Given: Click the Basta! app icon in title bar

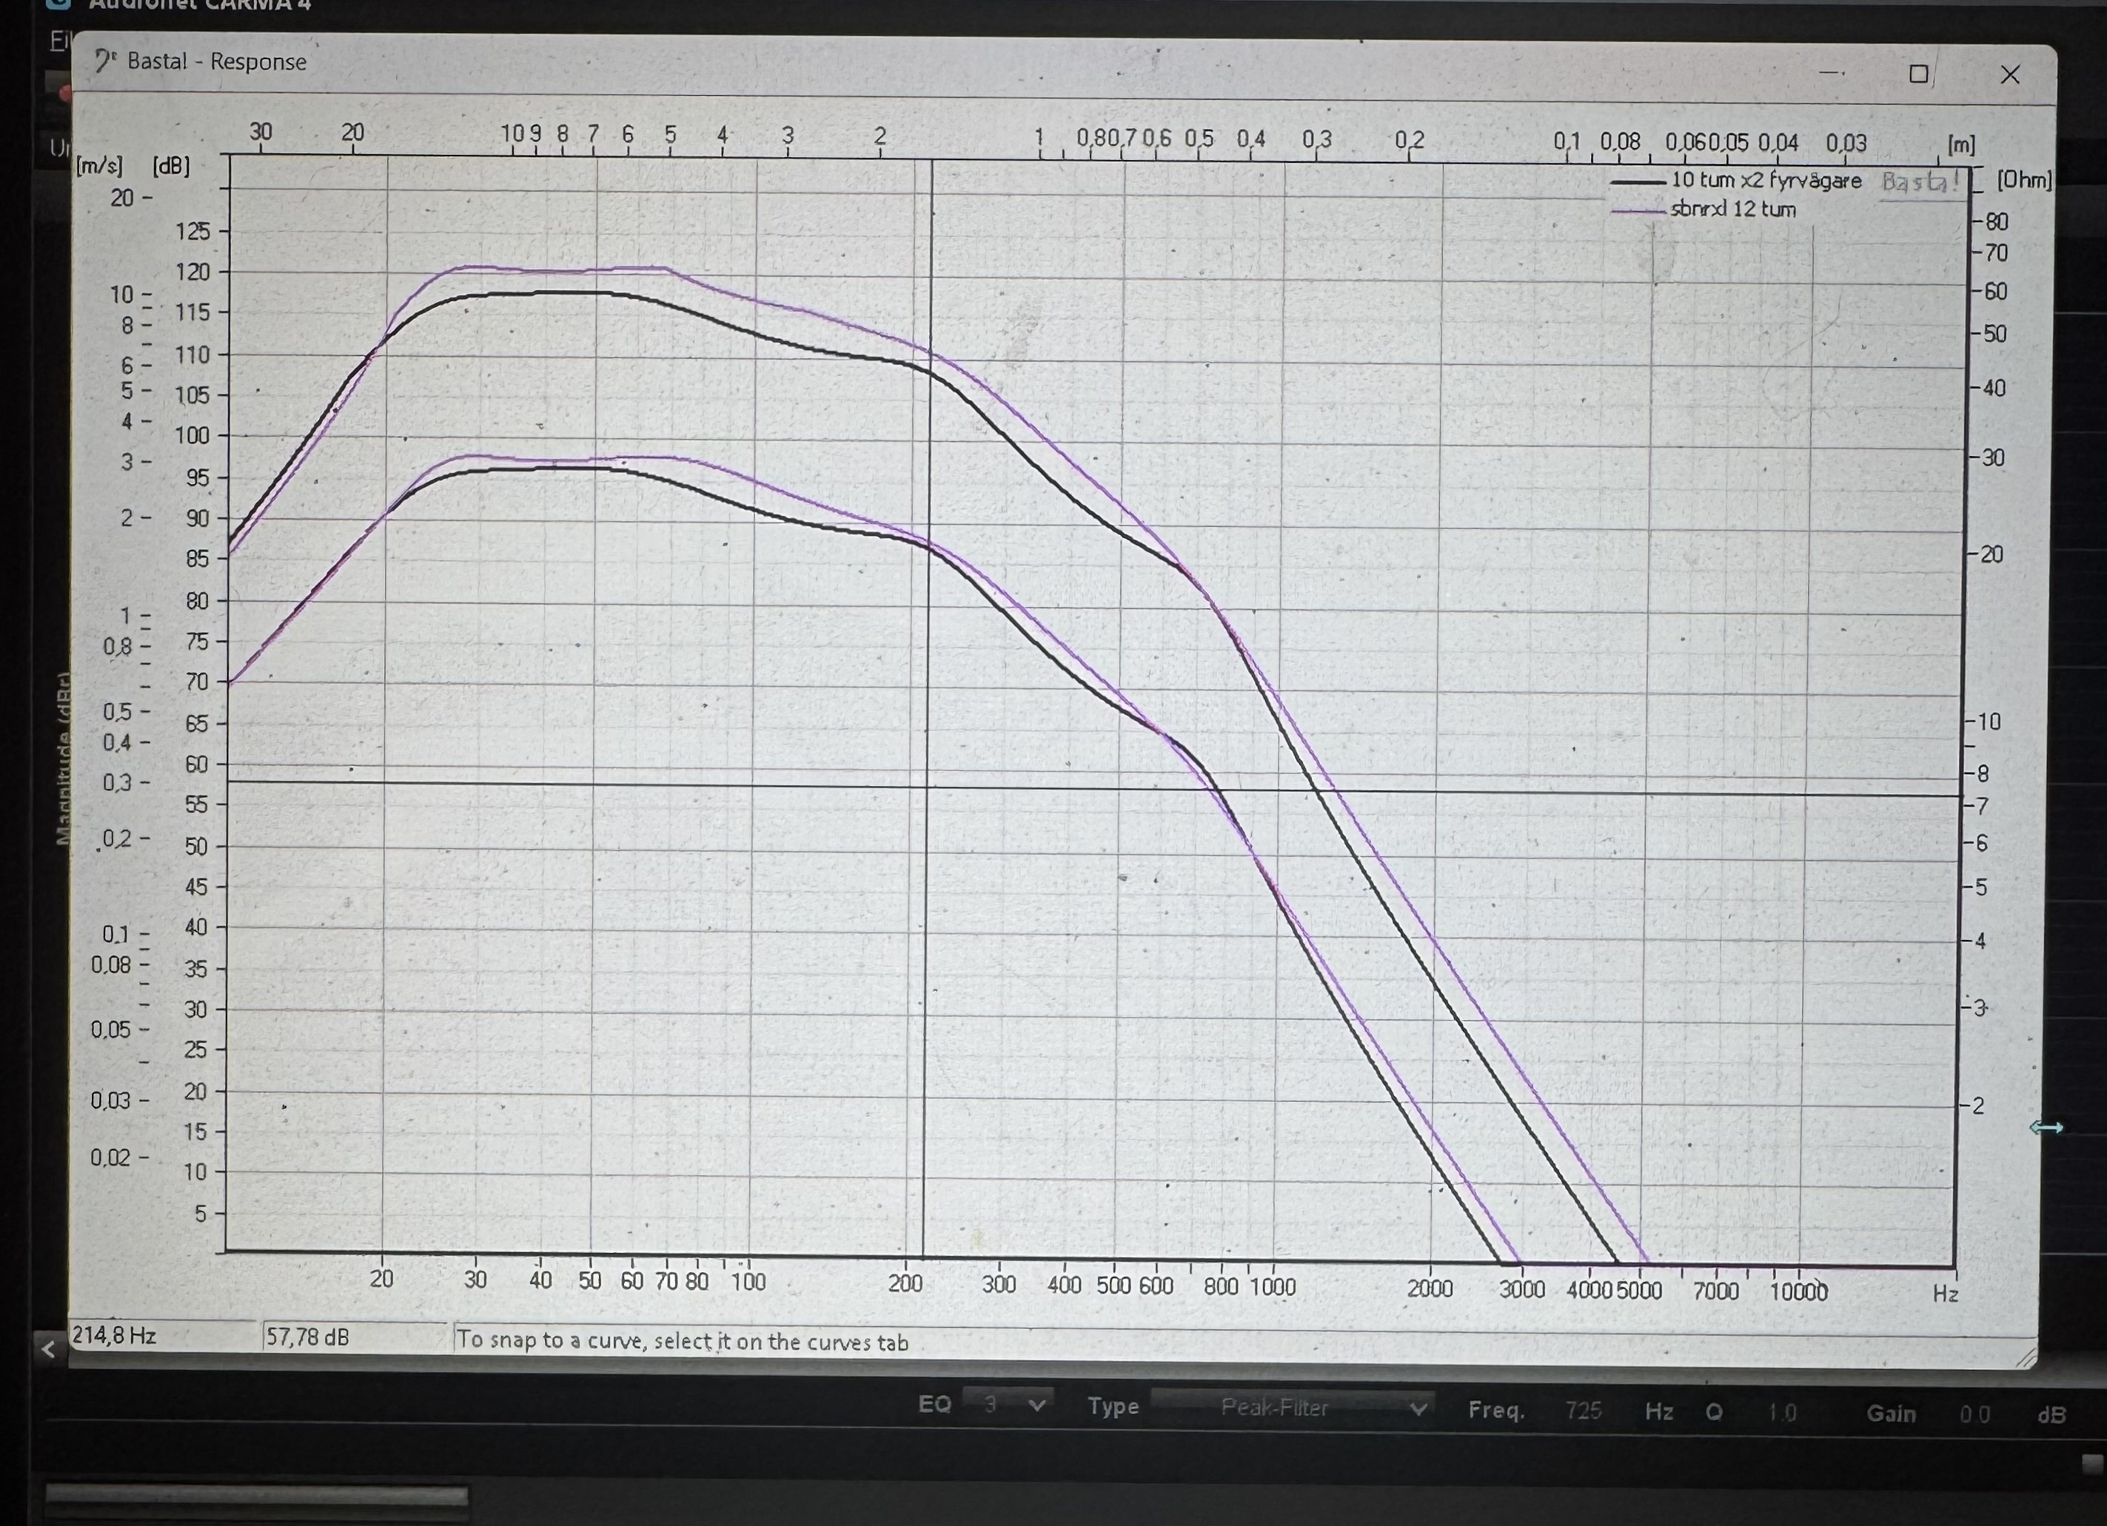Looking at the screenshot, I should pyautogui.click(x=104, y=62).
